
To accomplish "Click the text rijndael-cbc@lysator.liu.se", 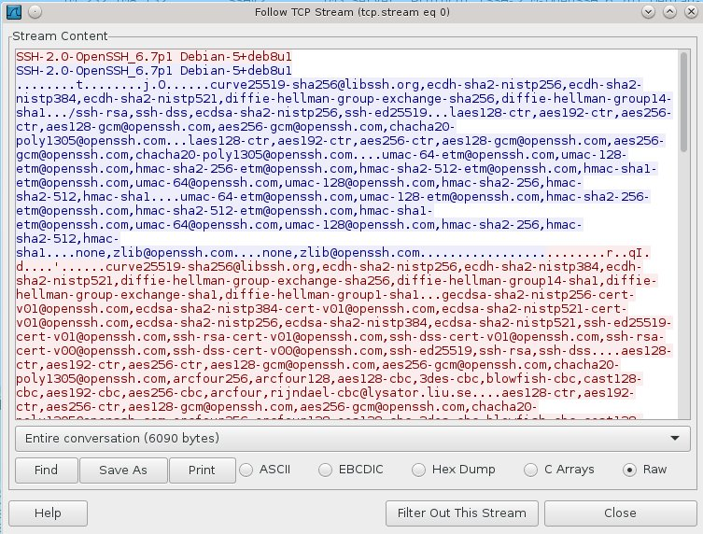I will (371, 393).
